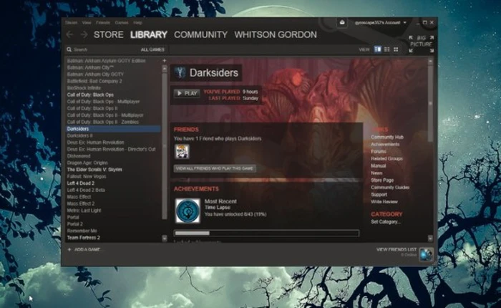This screenshot has width=501, height=308.
Task: Click the forward navigation arrow
Action: [84, 34]
